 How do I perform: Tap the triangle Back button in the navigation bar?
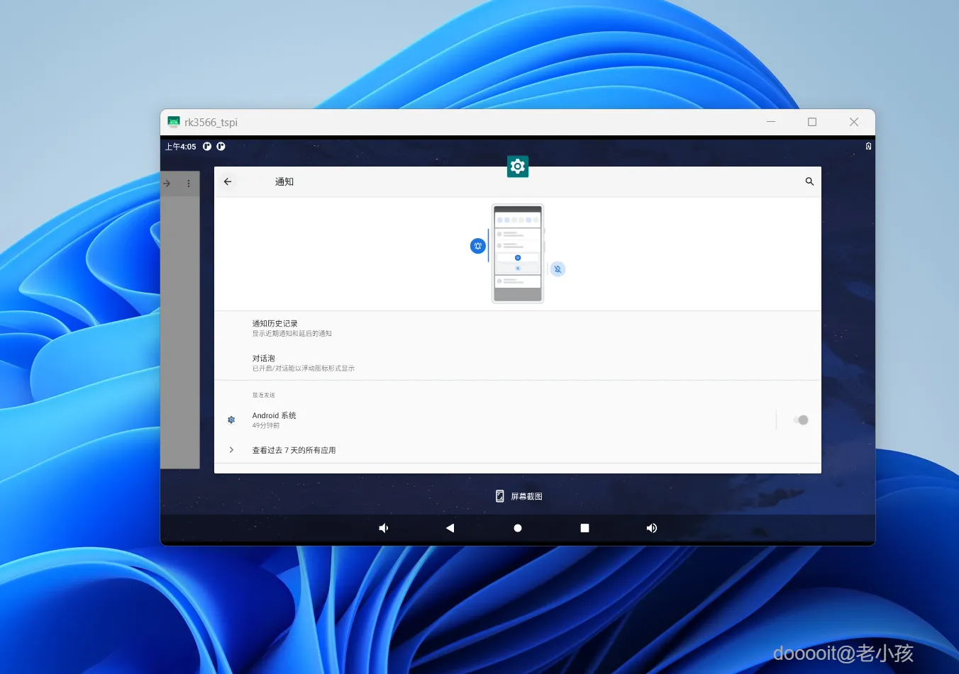(x=450, y=528)
